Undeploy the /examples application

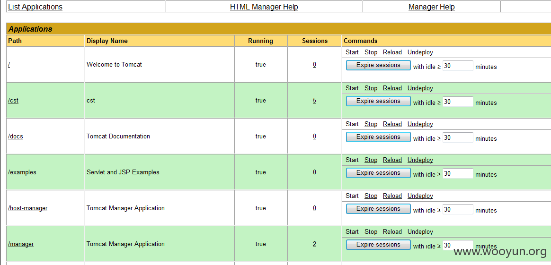click(420, 160)
